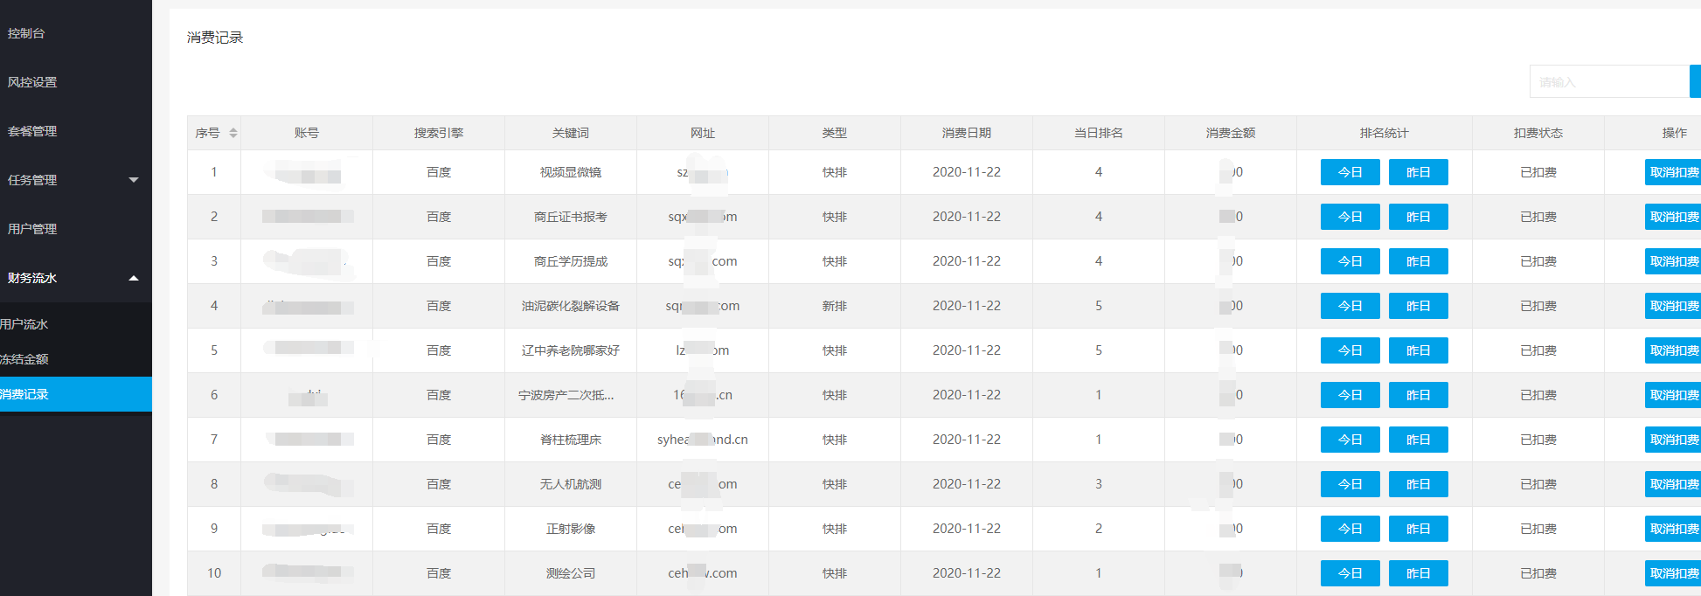Image resolution: width=1701 pixels, height=596 pixels.
Task: Open 用户管理 in the sidebar
Action: pos(32,229)
